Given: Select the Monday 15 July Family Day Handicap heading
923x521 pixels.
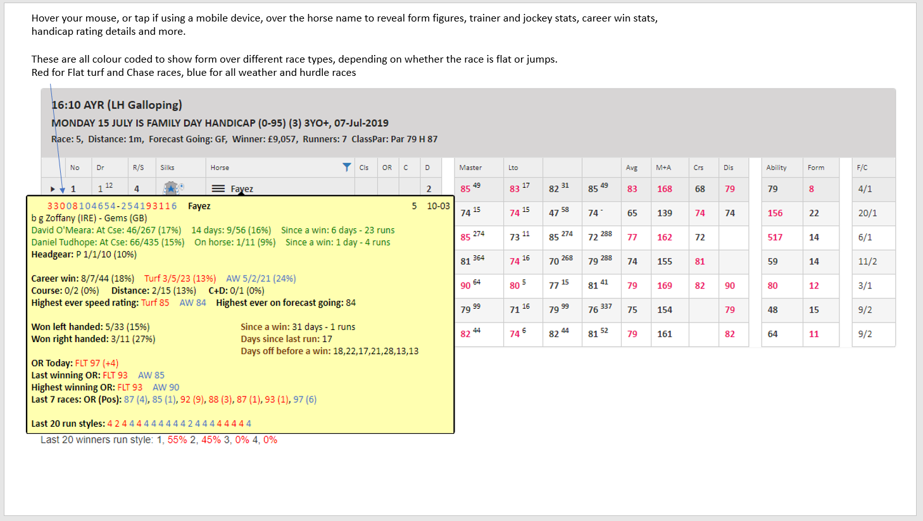Looking at the screenshot, I should 220,123.
